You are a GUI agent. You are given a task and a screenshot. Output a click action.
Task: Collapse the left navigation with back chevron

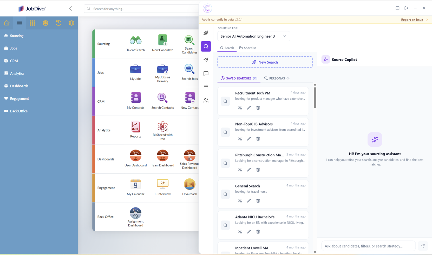[70, 9]
